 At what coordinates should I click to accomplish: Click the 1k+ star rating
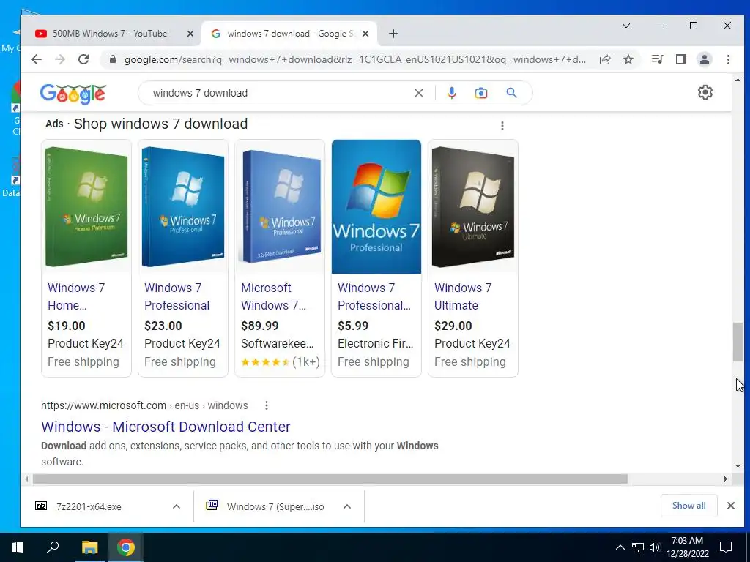[x=281, y=361]
